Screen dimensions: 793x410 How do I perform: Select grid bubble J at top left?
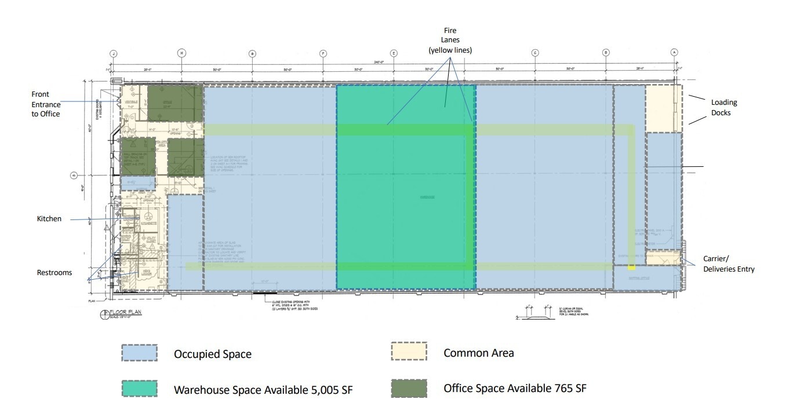coord(114,52)
